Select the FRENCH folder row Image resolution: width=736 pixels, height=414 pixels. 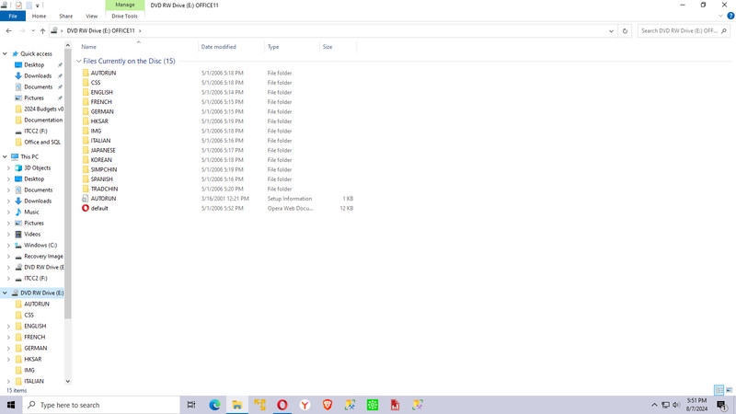coord(218,102)
